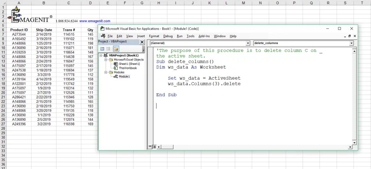The width and height of the screenshot is (371, 169).
Task: Open the Tools menu
Action: click(x=190, y=36)
